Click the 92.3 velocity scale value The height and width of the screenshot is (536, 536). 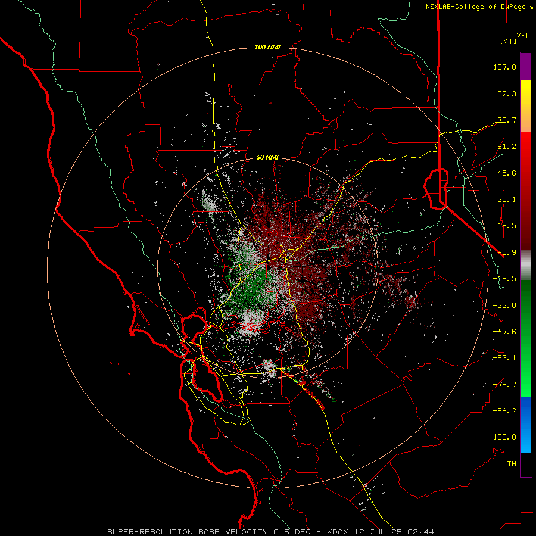click(x=507, y=94)
